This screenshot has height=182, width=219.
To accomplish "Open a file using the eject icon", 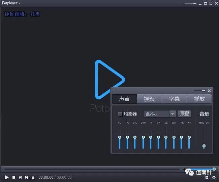I will coord(33,177).
